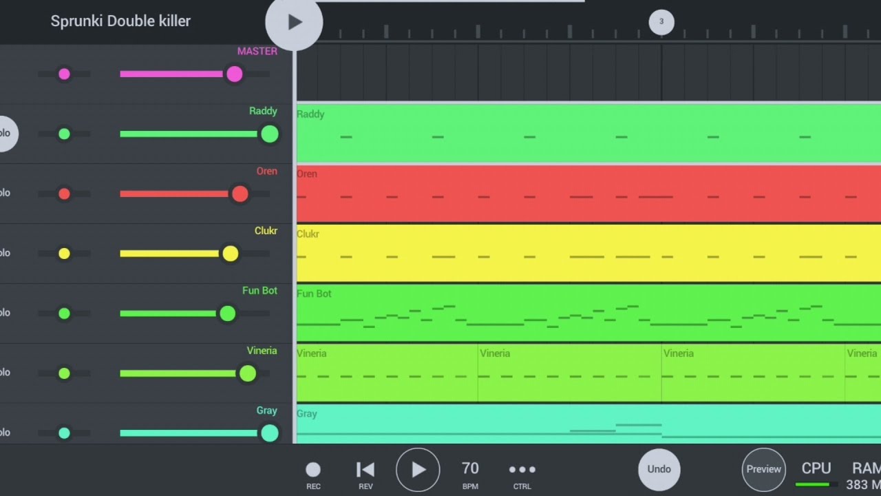Tap the Preview button
Viewport: 881px width, 496px height.
764,469
